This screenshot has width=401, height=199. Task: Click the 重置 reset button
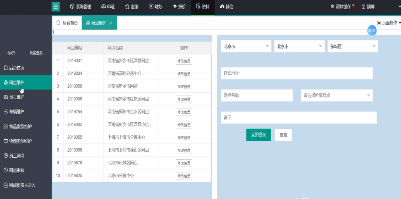pos(283,135)
